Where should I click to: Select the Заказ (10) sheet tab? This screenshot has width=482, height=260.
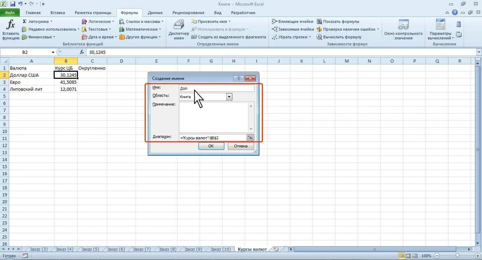tap(221, 249)
